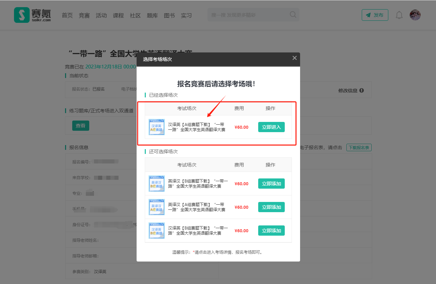Click the 汉译英 B组赛题 thumbnail in available list
The image size is (436, 284).
pyautogui.click(x=157, y=231)
